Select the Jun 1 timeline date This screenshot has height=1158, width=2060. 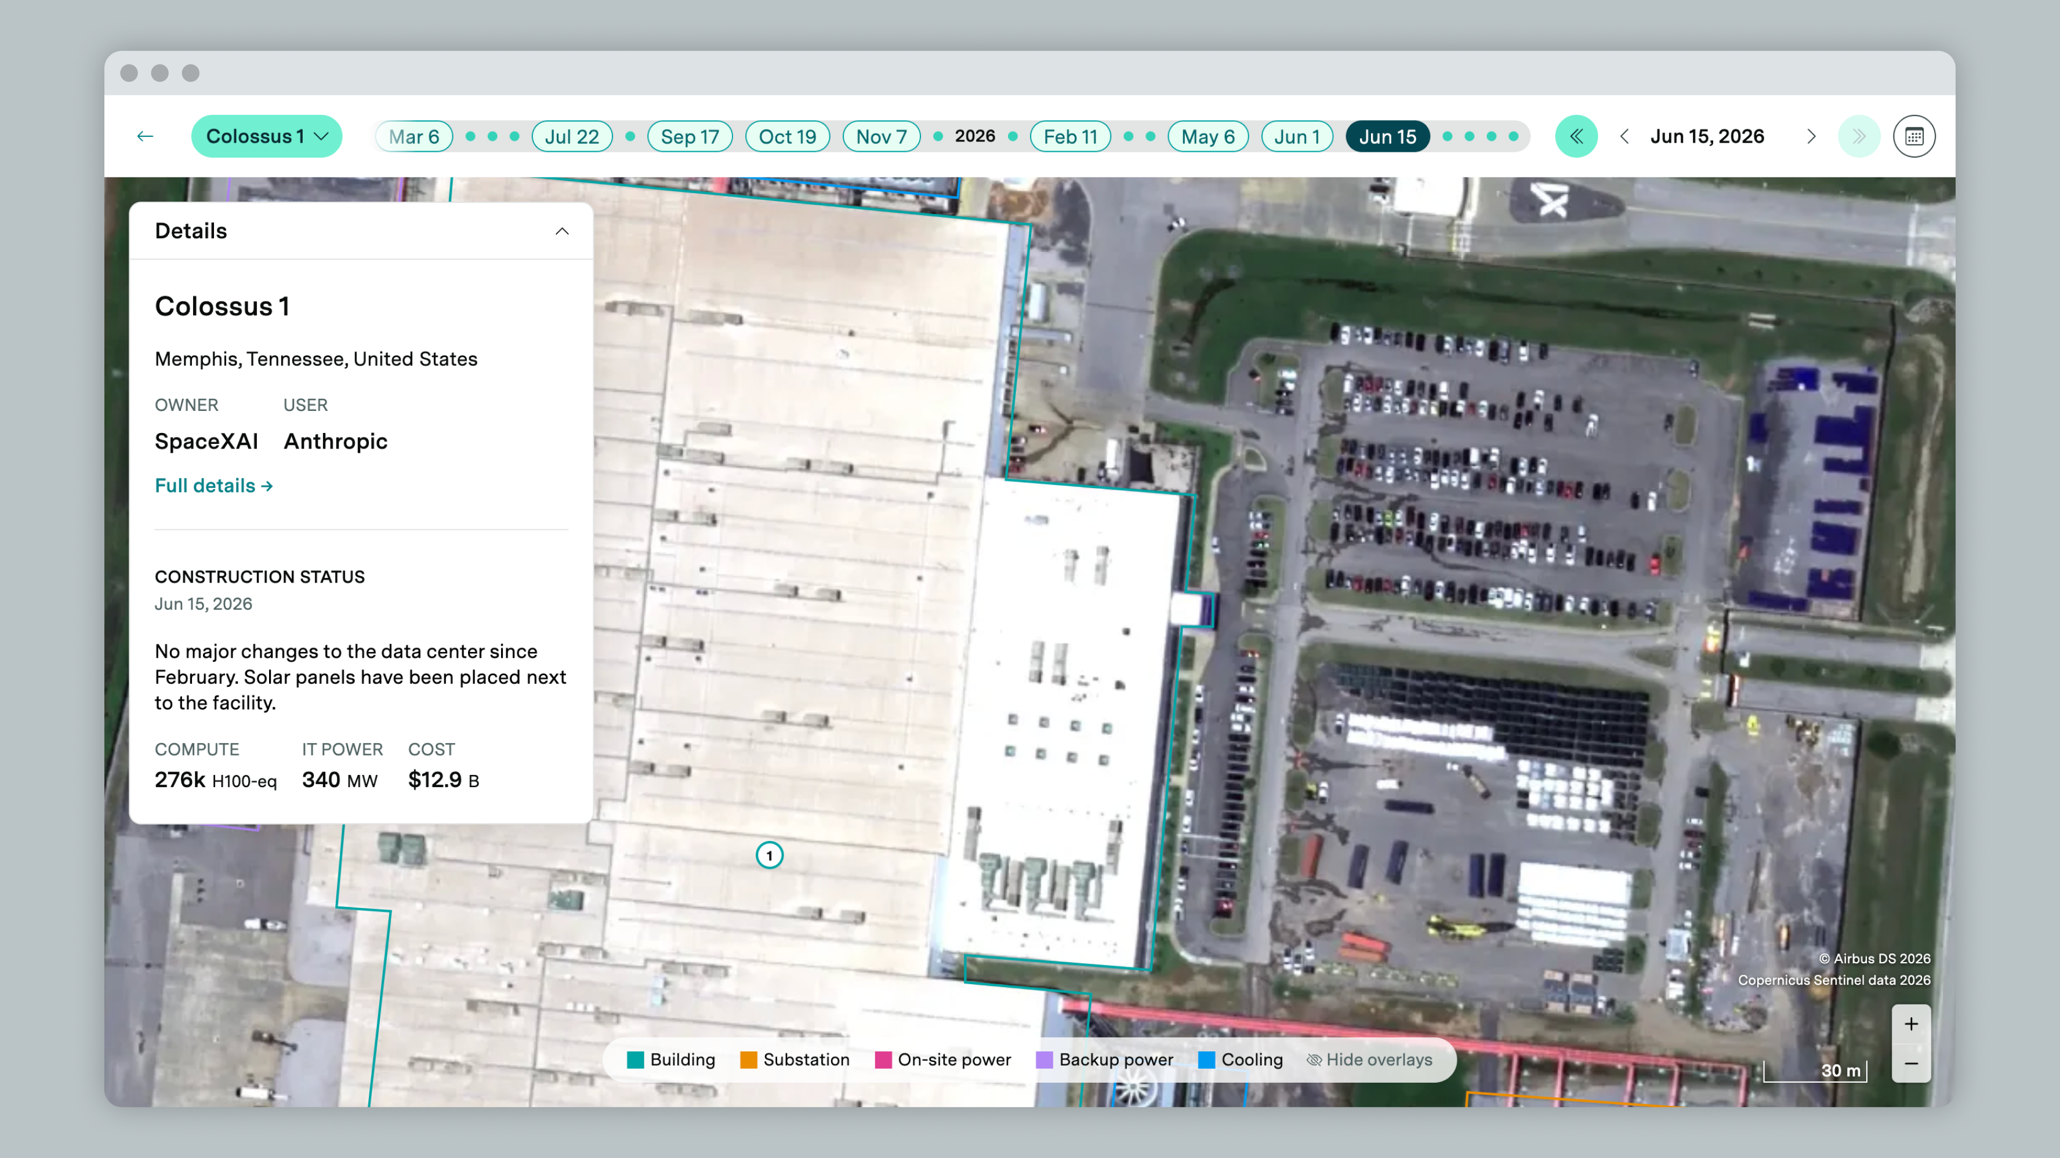pyautogui.click(x=1296, y=137)
